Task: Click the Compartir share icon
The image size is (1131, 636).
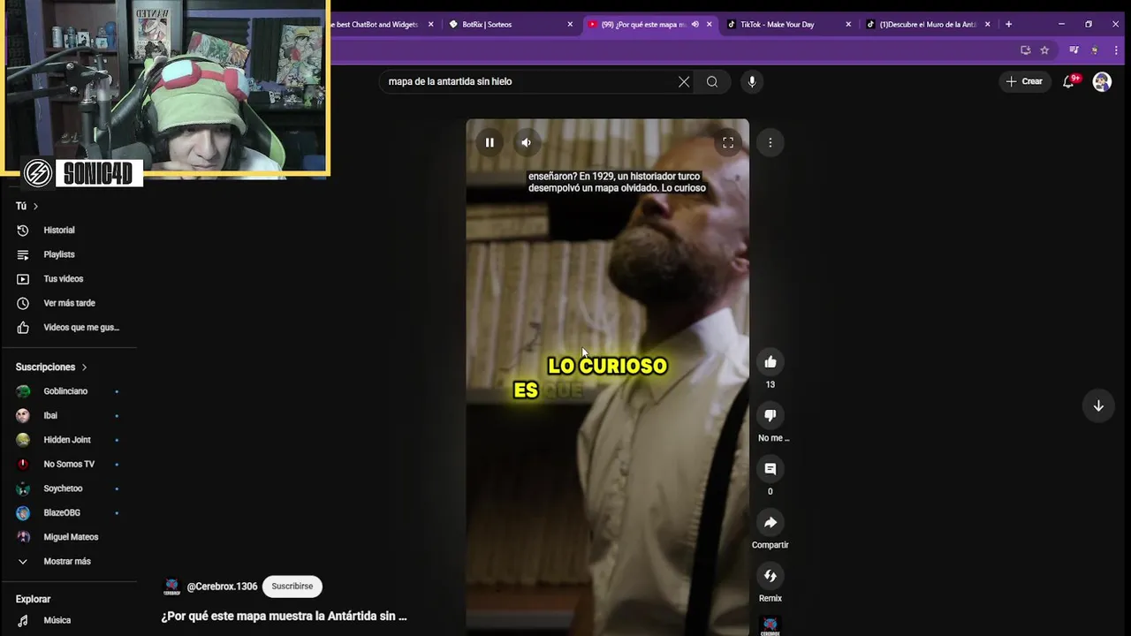Action: click(770, 523)
